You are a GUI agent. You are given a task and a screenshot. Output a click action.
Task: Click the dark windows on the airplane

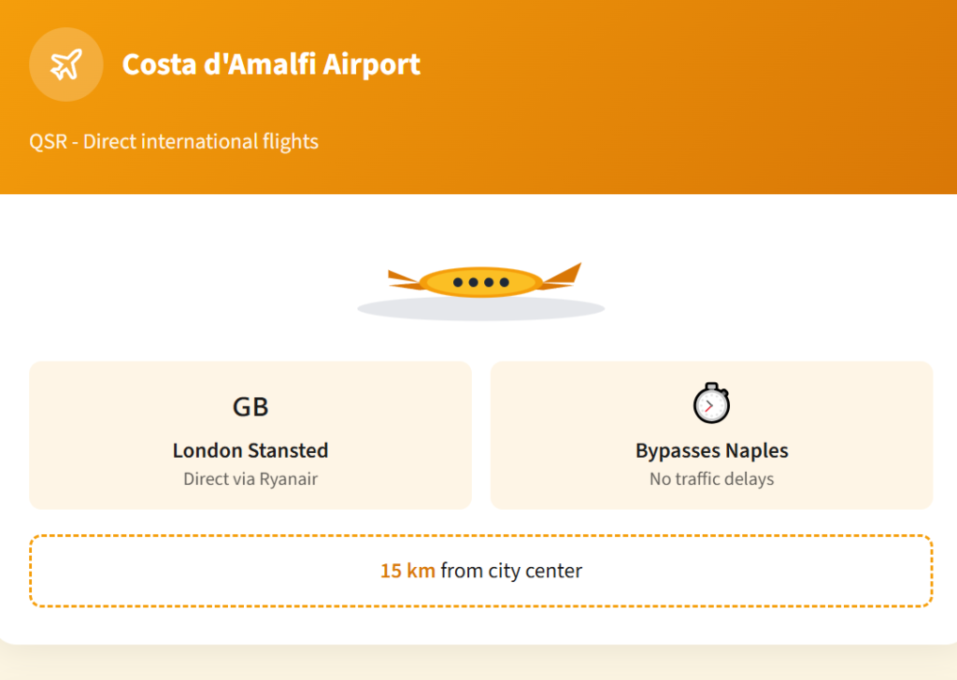[x=480, y=282]
